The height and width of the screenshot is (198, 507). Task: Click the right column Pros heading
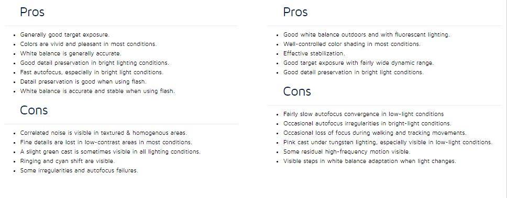[x=295, y=12]
